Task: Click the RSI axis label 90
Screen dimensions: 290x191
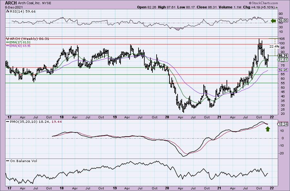Action: 281,14
